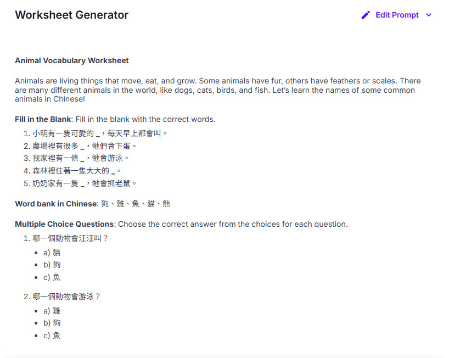Click the Word bank in Chinese label

click(55, 204)
